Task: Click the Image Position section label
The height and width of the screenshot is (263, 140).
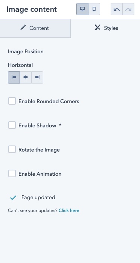Action: [26, 51]
